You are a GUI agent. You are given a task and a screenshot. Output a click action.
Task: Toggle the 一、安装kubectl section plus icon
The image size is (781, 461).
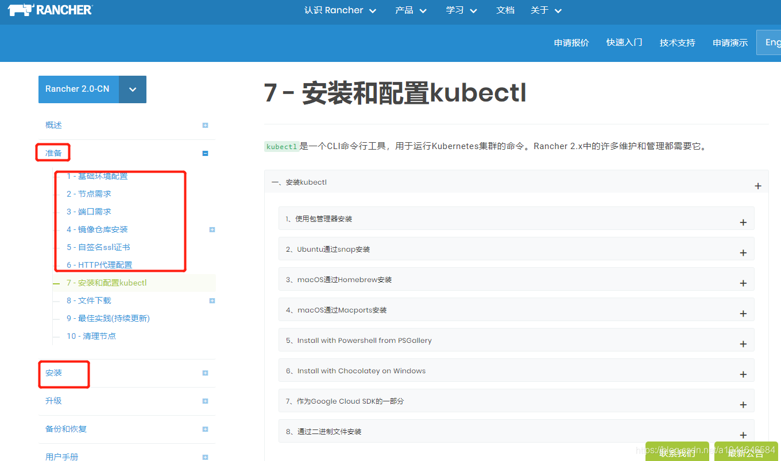click(x=758, y=186)
